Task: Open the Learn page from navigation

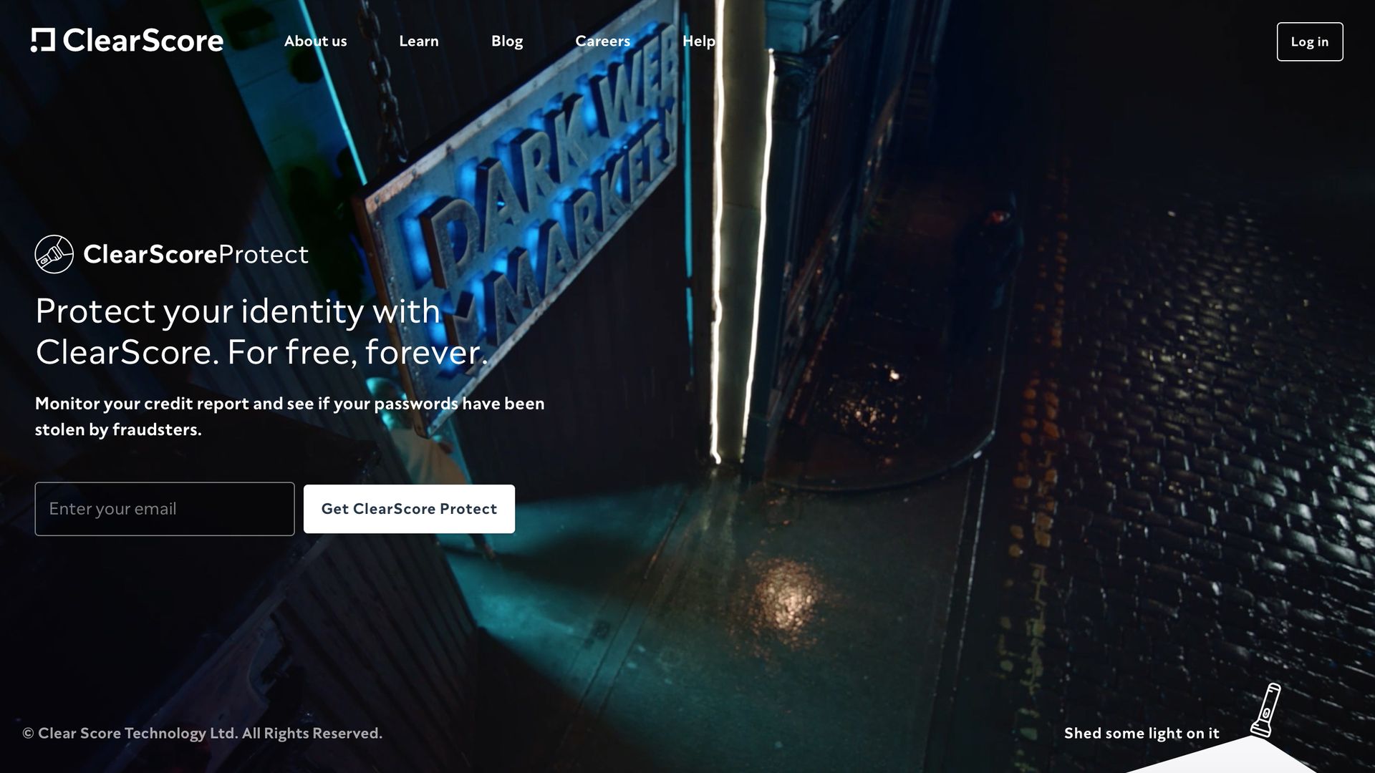Action: 419,41
